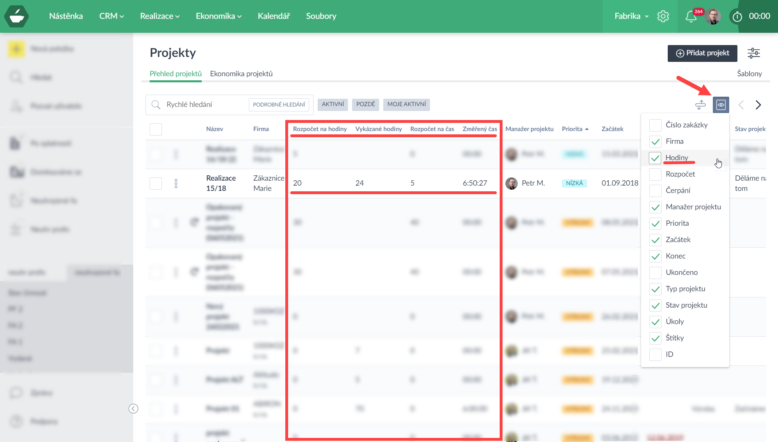Click the Přidat projekt button
This screenshot has width=778, height=442.
702,53
